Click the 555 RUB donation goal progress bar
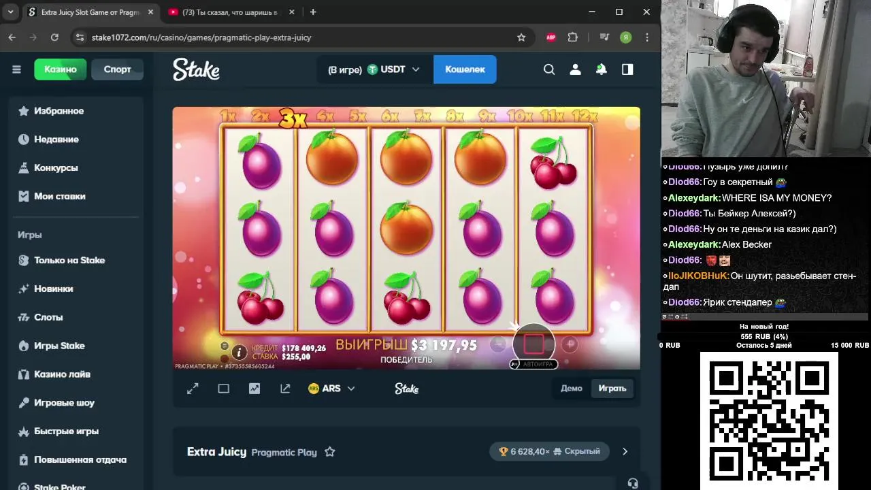This screenshot has height=490, width=871. tap(763, 336)
